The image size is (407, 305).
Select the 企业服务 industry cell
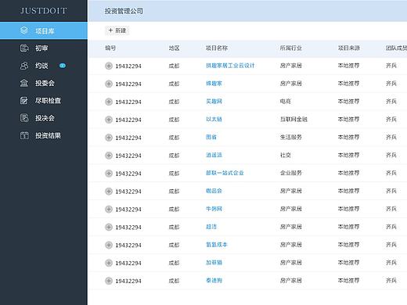[291, 173]
